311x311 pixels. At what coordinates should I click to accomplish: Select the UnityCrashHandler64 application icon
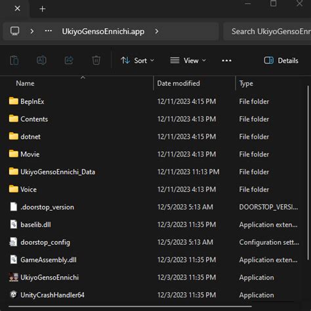point(14,295)
